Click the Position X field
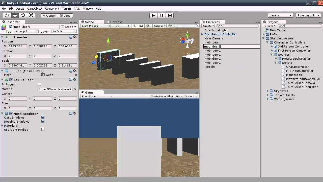 (x=17, y=46)
